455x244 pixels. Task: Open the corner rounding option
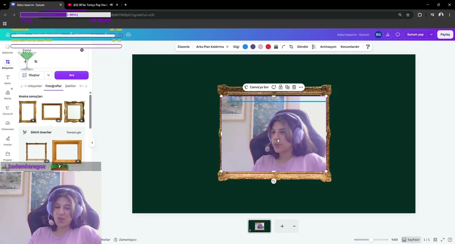pyautogui.click(x=283, y=47)
